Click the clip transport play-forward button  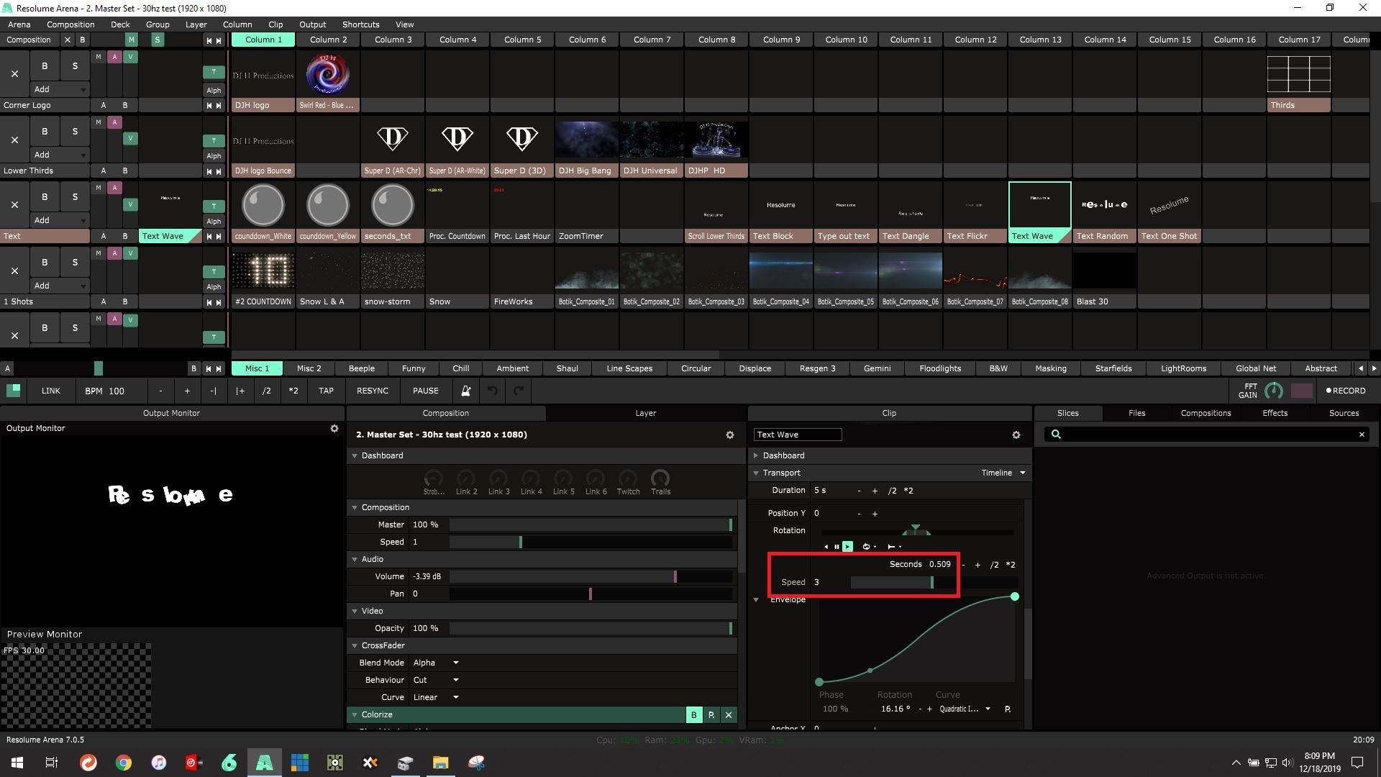pyautogui.click(x=847, y=547)
